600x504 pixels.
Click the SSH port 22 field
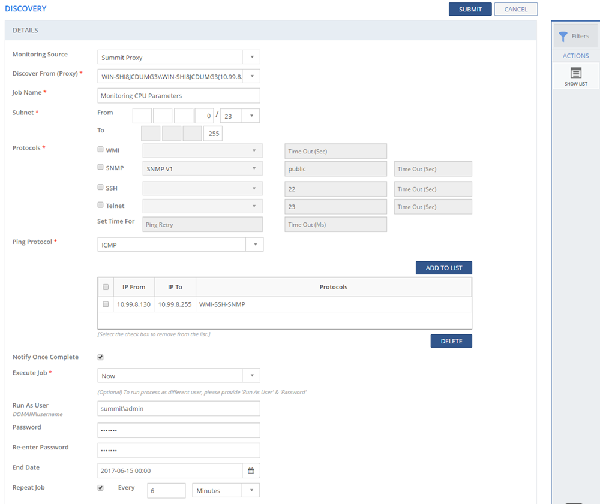(x=335, y=189)
